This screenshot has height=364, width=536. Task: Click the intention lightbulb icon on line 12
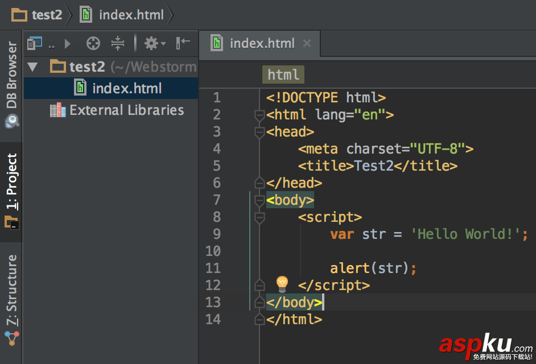(282, 284)
